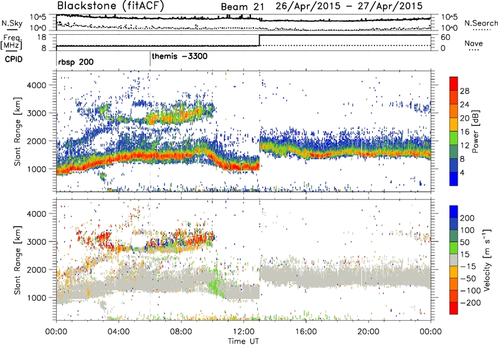This screenshot has width=498, height=345.
Task: Pick the bright blue bottom segment of Power colorbar
Action: (454, 179)
